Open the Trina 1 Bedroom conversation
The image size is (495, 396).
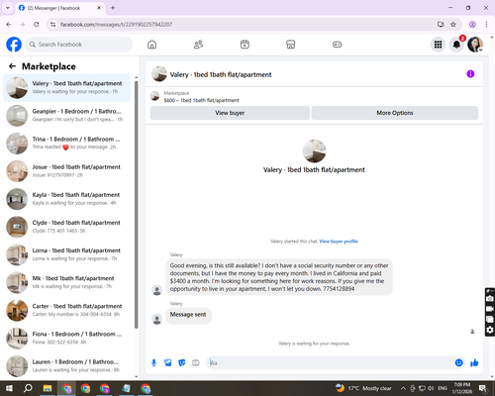[66, 144]
